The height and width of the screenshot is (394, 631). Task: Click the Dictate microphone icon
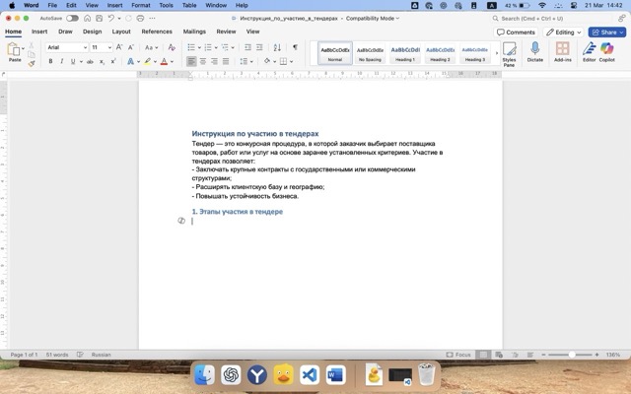(x=535, y=49)
